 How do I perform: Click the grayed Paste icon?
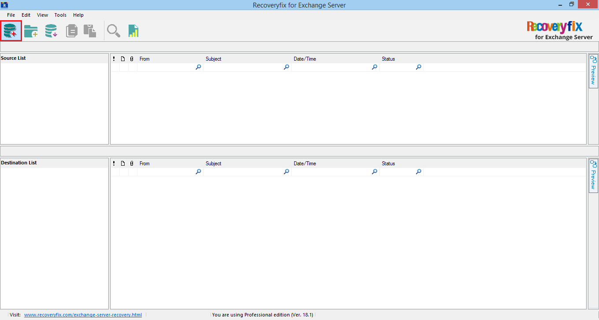pyautogui.click(x=90, y=31)
